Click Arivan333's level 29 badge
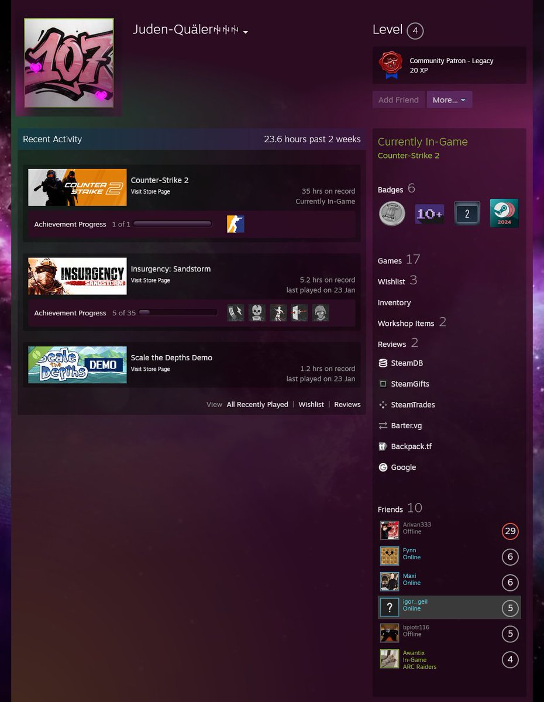544x702 pixels. [510, 531]
